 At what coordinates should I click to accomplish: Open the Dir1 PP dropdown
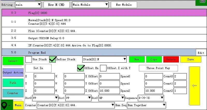pos(78,98)
